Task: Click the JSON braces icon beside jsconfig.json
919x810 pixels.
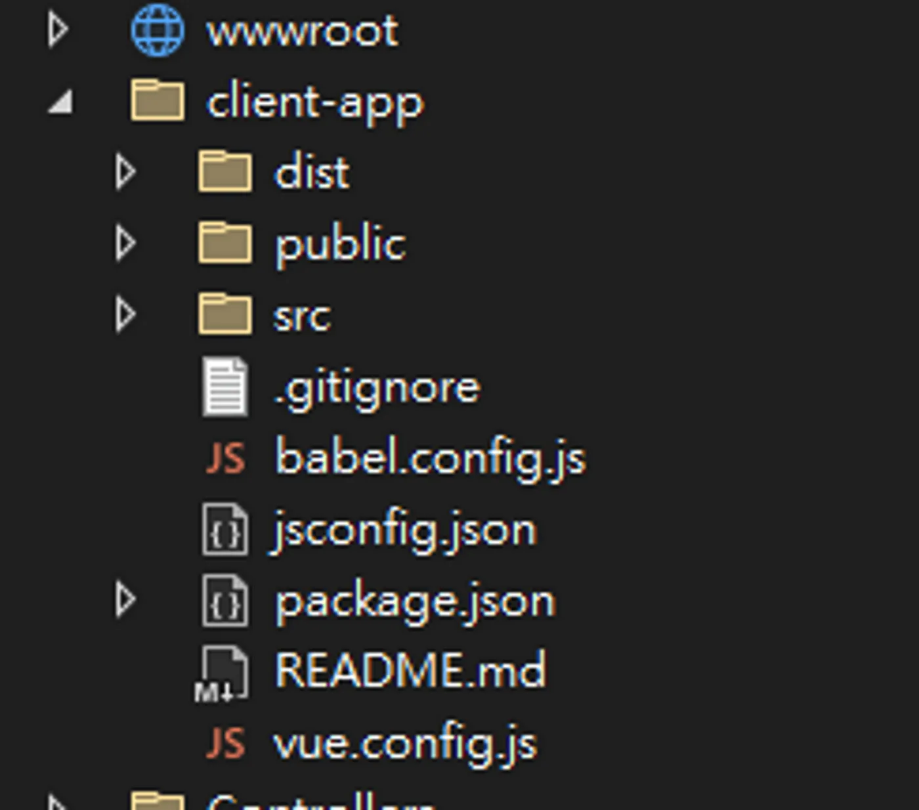Action: (x=225, y=529)
